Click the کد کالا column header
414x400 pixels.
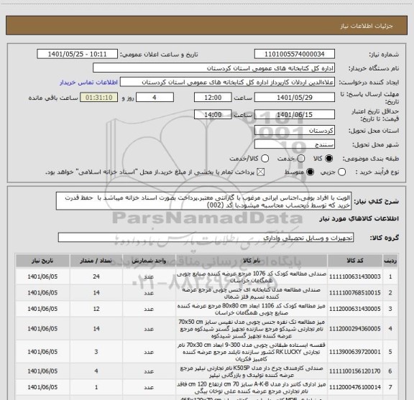[355, 261]
